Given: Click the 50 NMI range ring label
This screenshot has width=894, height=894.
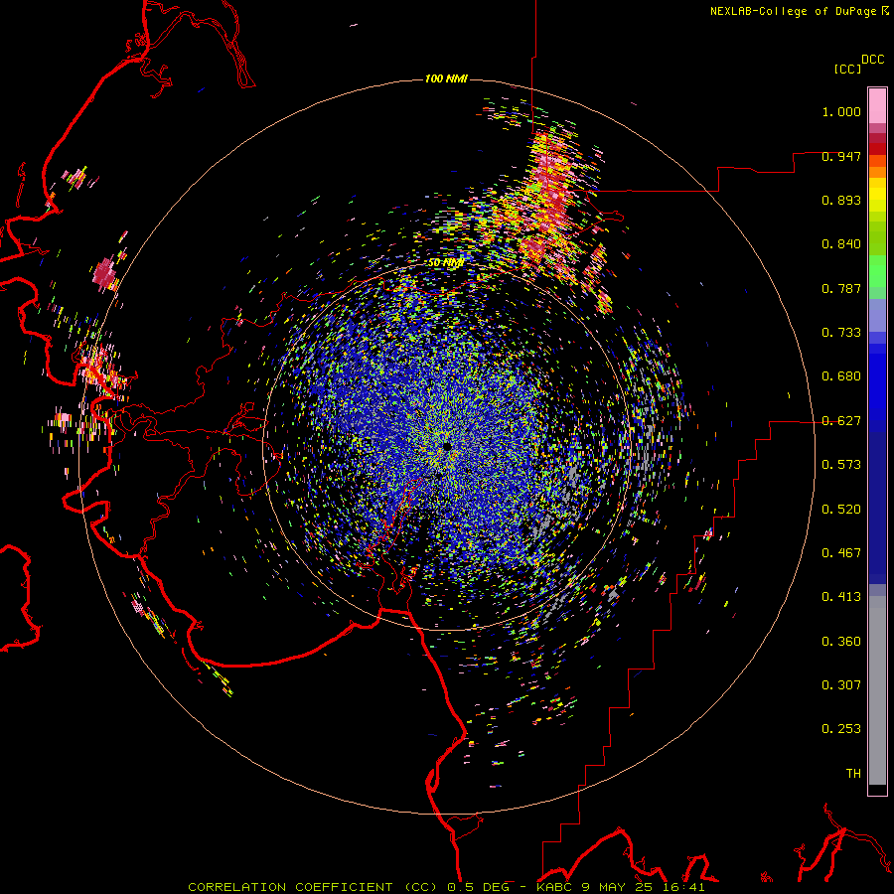Looking at the screenshot, I should (446, 263).
